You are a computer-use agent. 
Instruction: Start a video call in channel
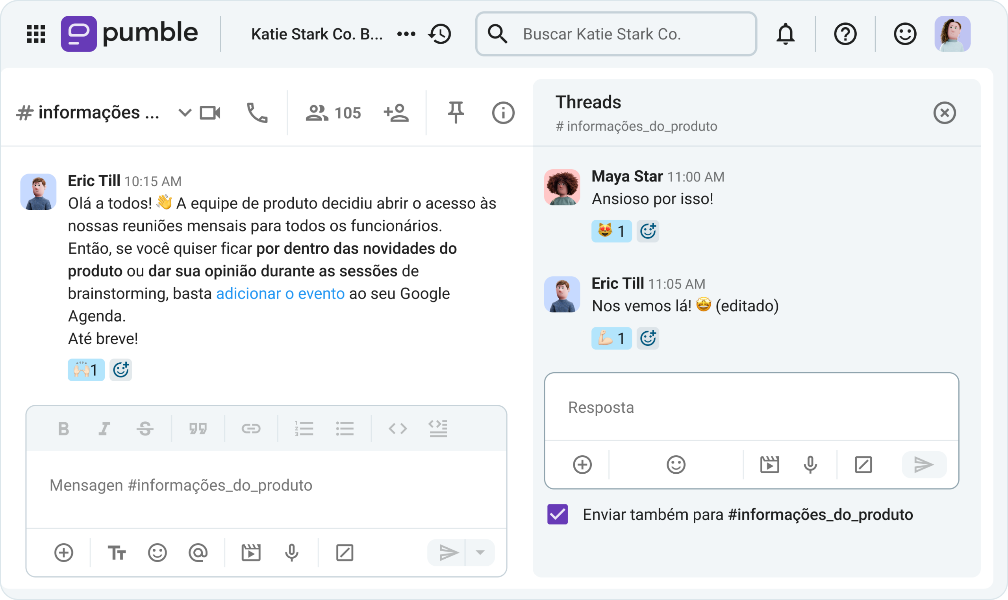tap(210, 113)
